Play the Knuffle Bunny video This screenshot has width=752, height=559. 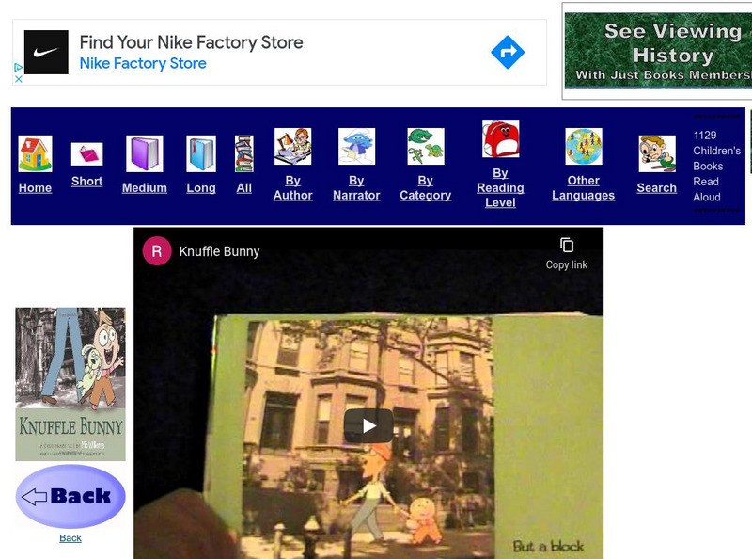(368, 426)
